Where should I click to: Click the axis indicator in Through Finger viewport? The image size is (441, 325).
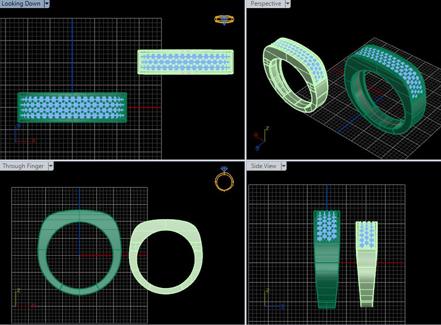(23, 300)
